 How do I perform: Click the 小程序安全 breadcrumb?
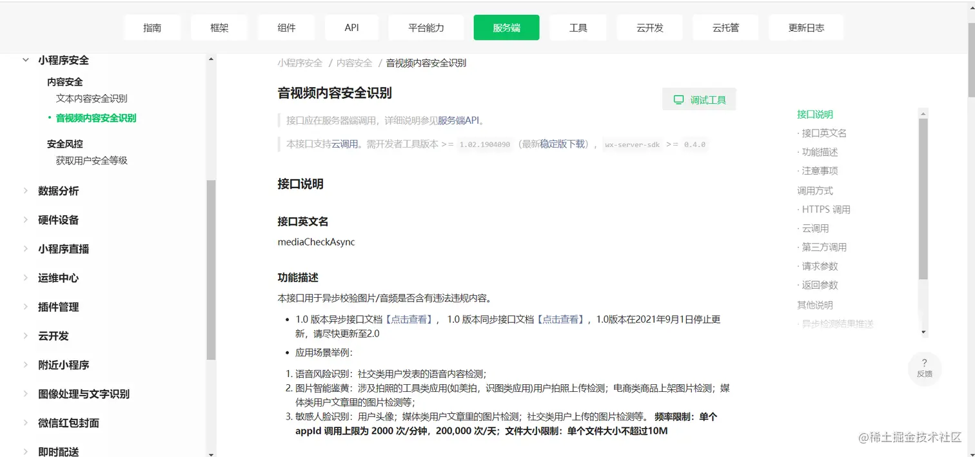tap(300, 63)
